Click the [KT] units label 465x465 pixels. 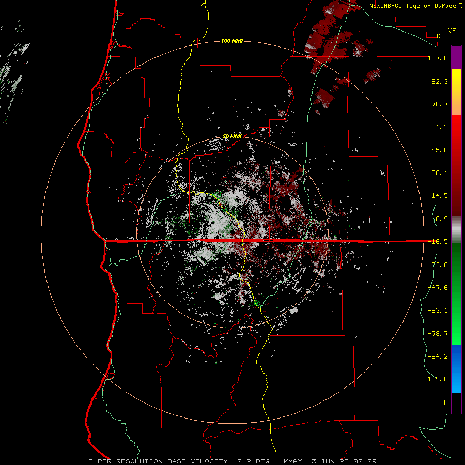coord(441,36)
